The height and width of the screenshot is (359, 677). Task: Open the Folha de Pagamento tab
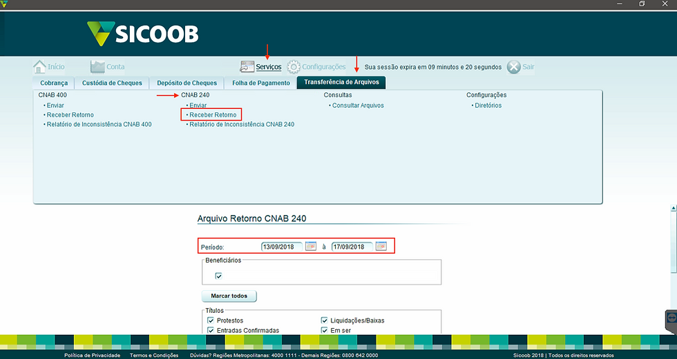[x=261, y=83]
